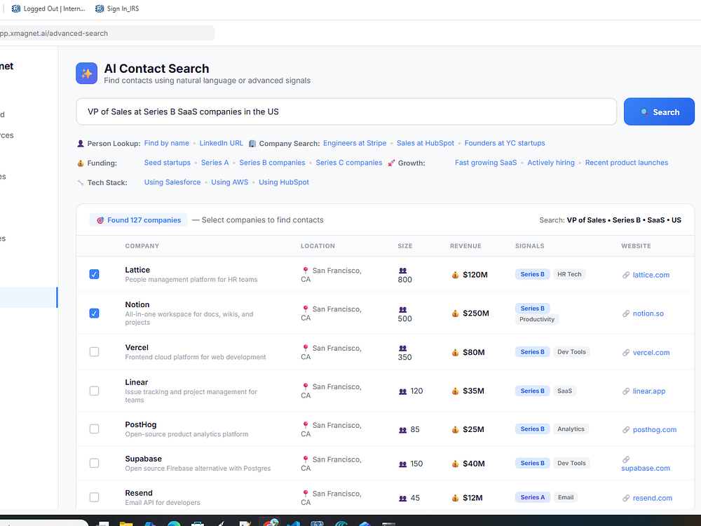Select Fast growing SaaS growth filter
The width and height of the screenshot is (701, 526).
coord(486,163)
